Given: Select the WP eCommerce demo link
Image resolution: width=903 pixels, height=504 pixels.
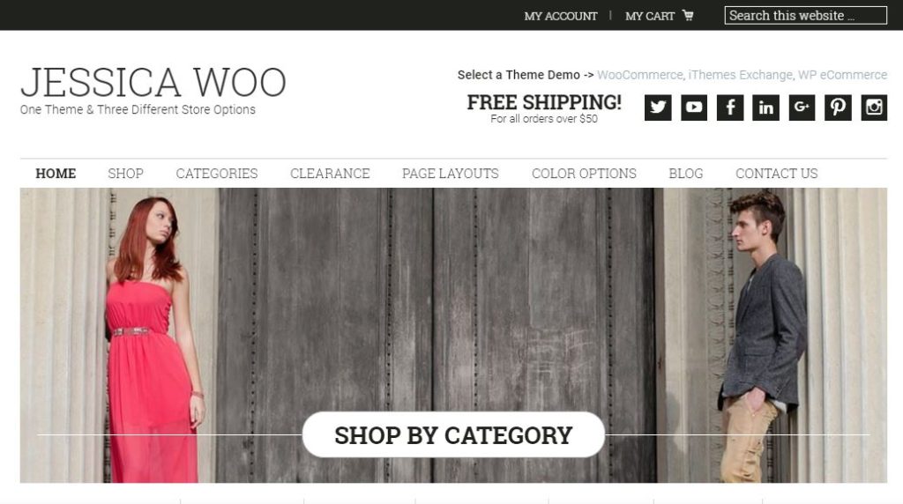Looking at the screenshot, I should (x=842, y=75).
